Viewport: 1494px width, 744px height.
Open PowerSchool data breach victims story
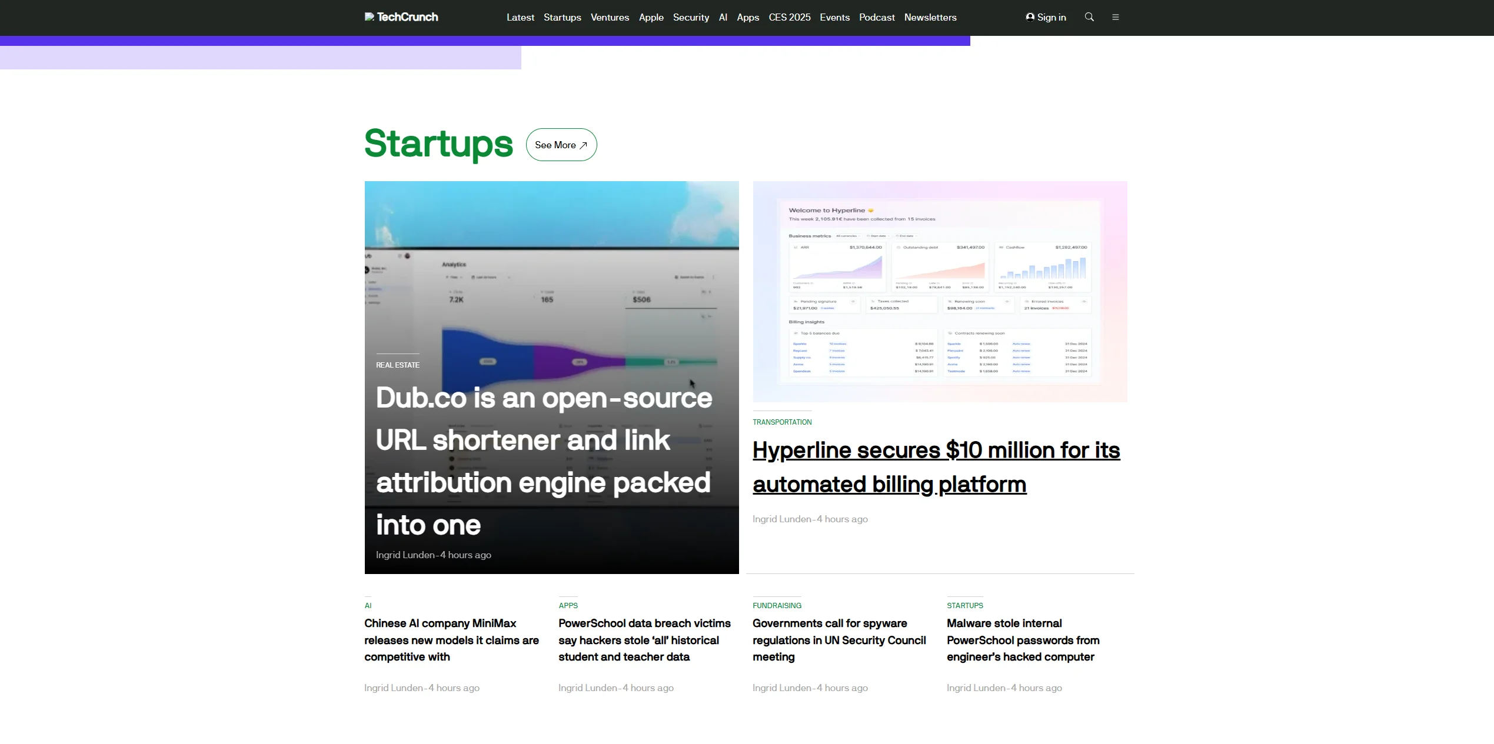coord(644,640)
